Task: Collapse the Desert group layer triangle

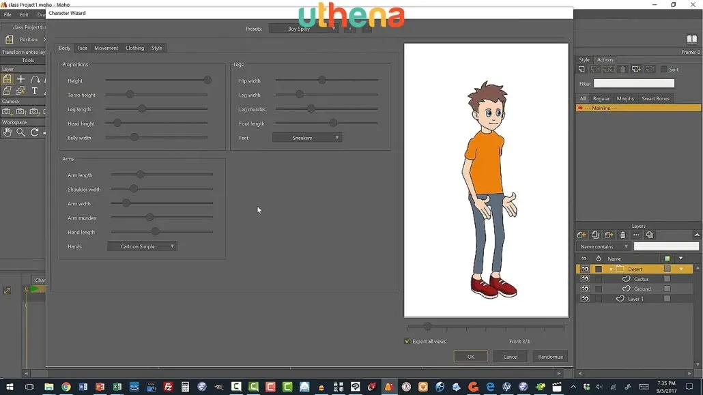Action: point(611,269)
